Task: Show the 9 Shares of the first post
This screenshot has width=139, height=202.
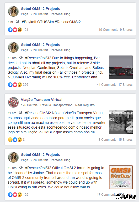Action: 126,30
